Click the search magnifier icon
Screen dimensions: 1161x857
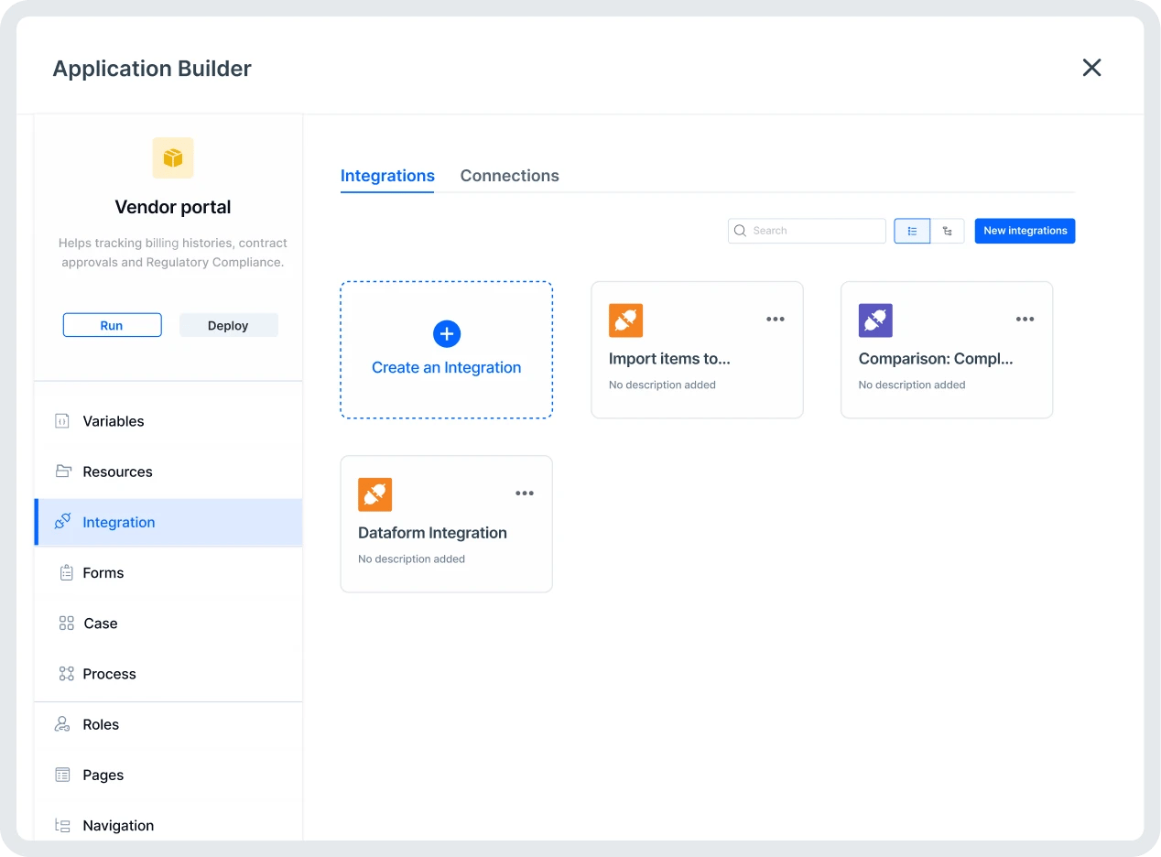click(x=741, y=231)
